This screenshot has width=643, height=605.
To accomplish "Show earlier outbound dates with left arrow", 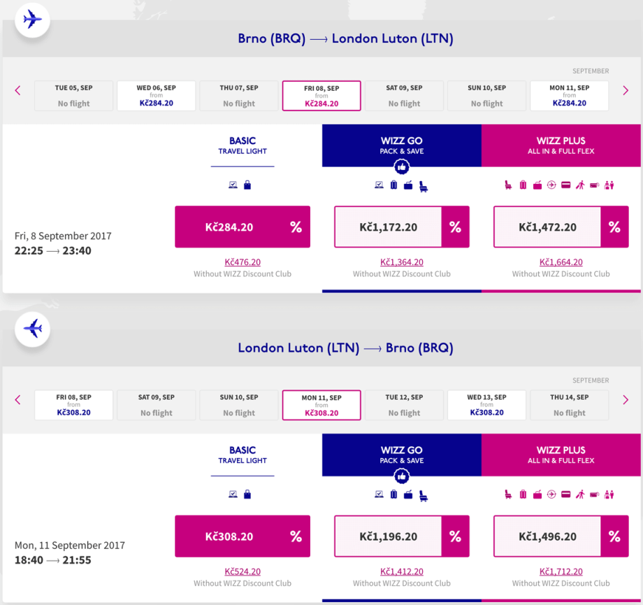I will click(18, 90).
